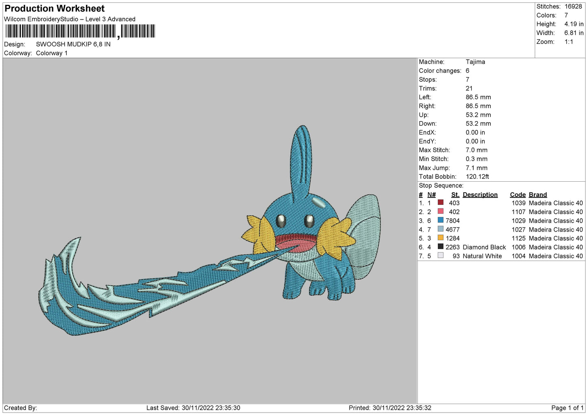Click the St. column header
The width and height of the screenshot is (588, 415).
pos(455,195)
